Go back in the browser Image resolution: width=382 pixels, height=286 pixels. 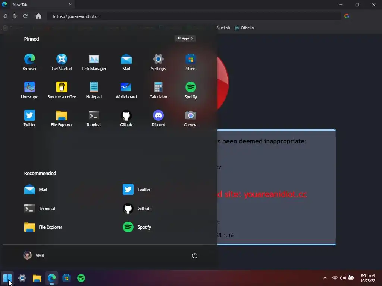[x=5, y=16]
